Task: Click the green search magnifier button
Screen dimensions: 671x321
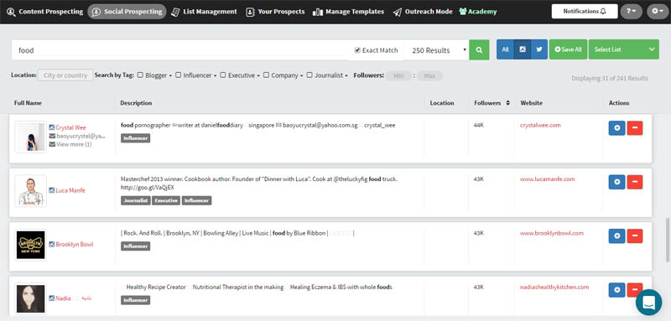Action: pyautogui.click(x=479, y=50)
